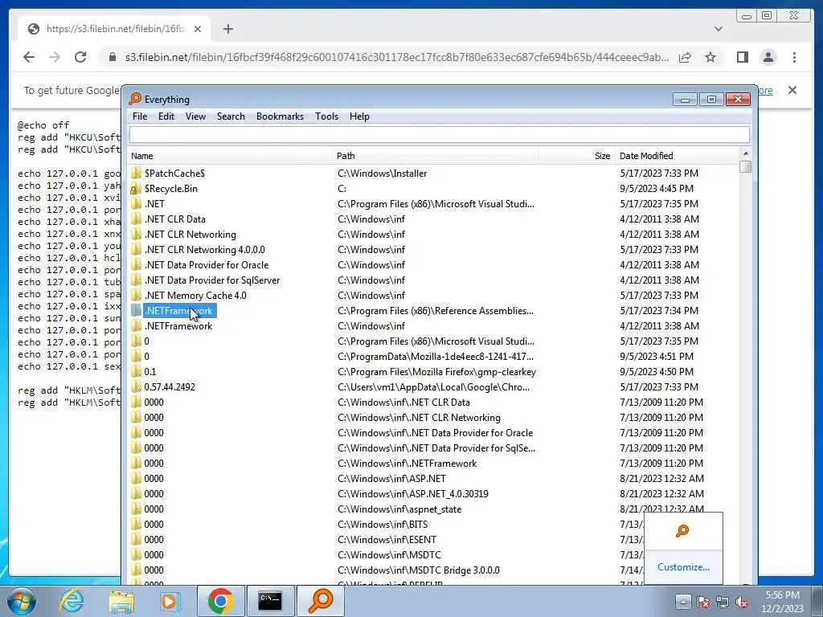The image size is (823, 617).
Task: Click Everything icon in tray overflow popup
Action: pos(682,531)
